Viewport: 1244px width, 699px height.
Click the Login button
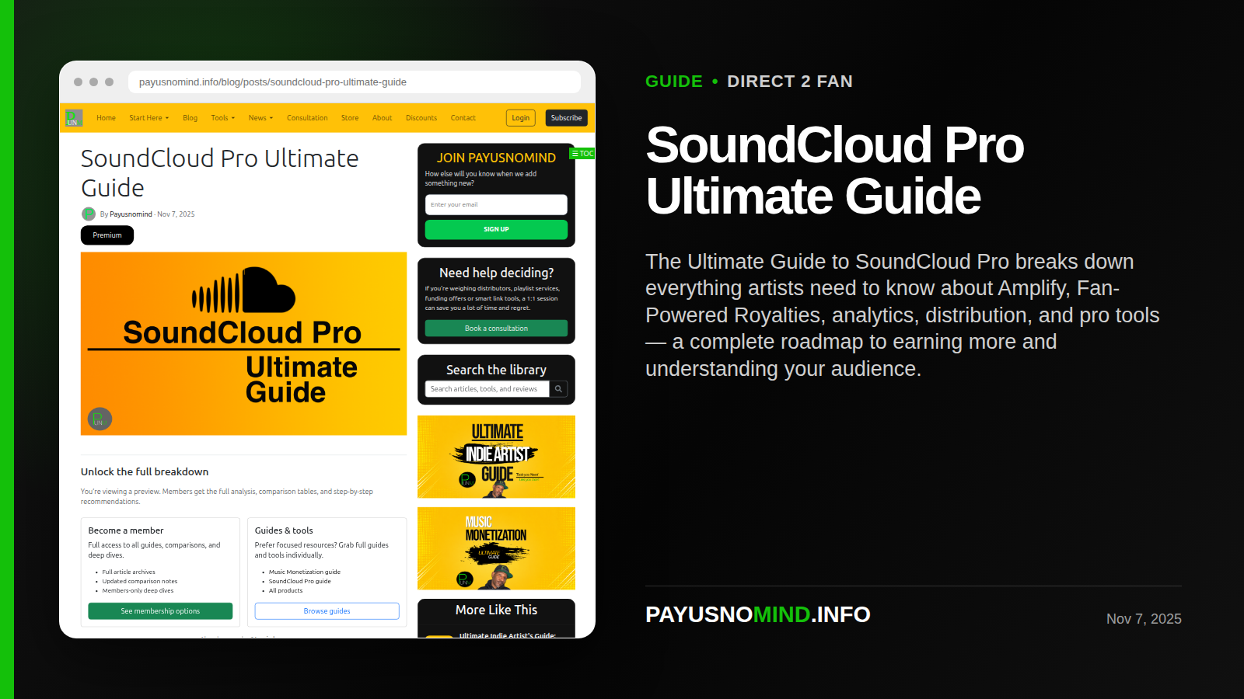click(x=521, y=118)
